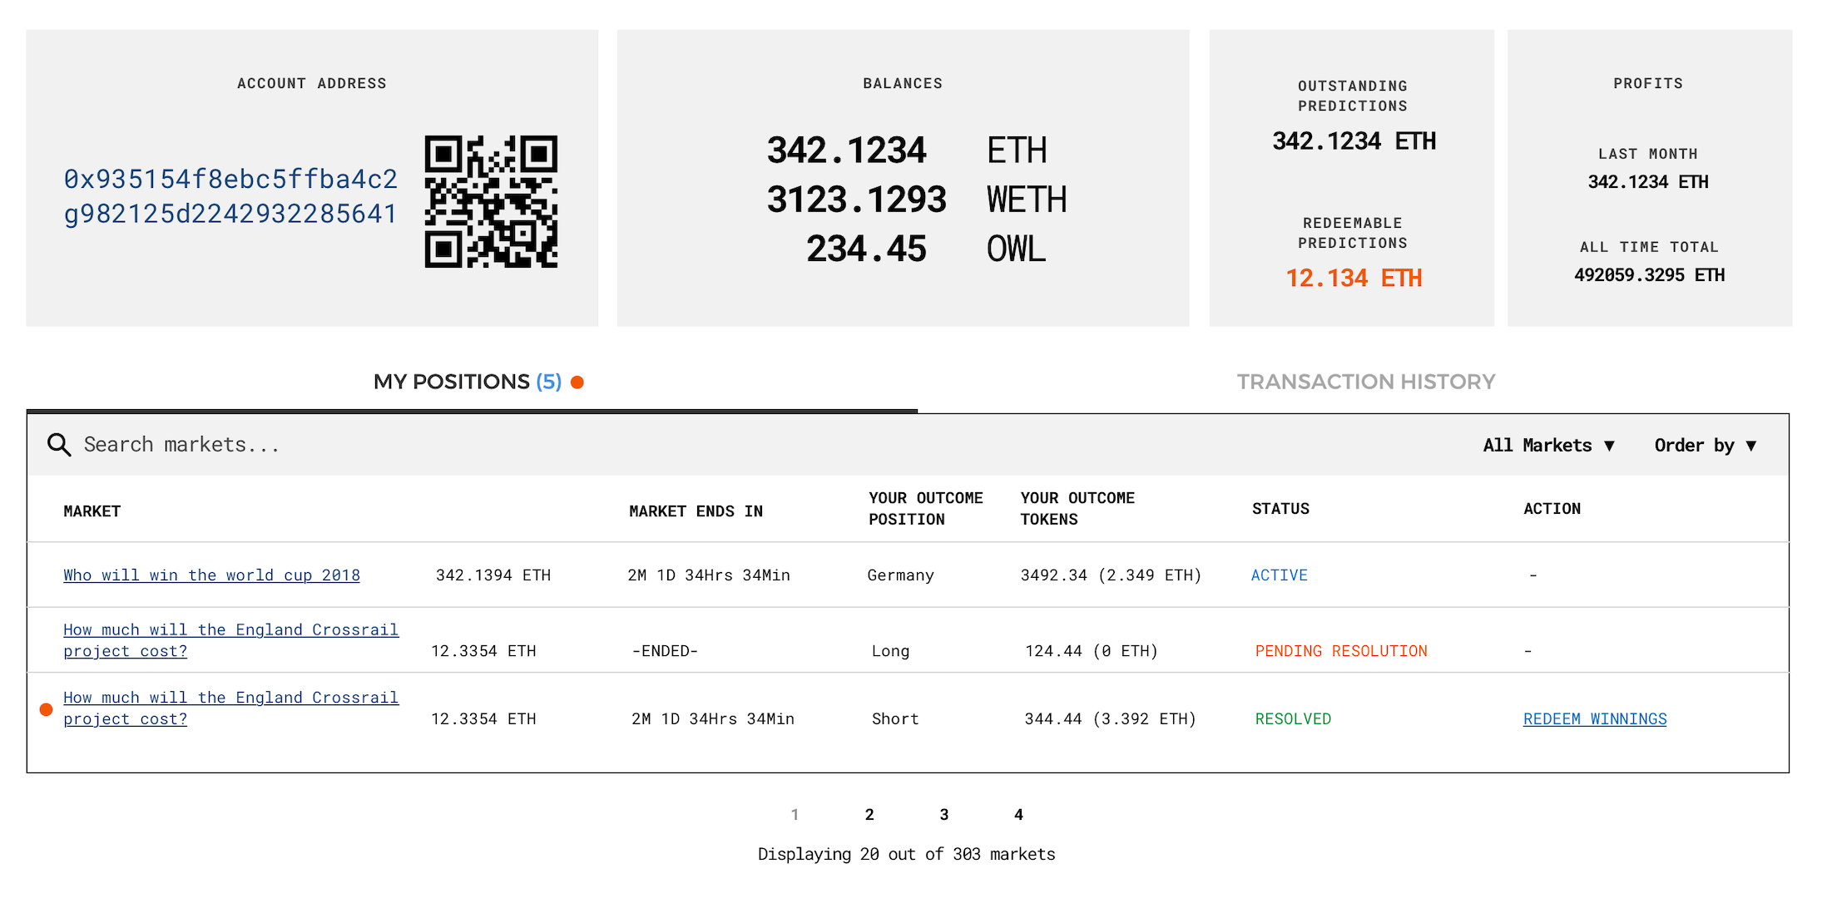
Task: Jump to page 4 of markets
Action: tap(1018, 815)
